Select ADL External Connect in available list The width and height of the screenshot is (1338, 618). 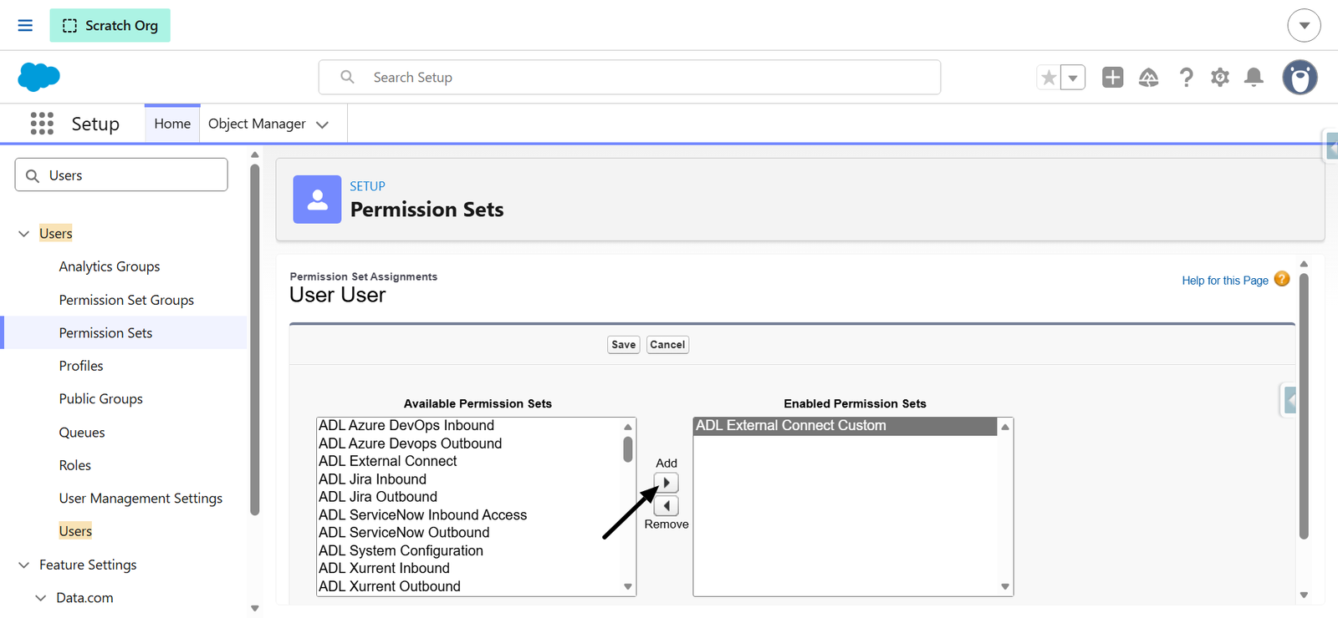387,461
